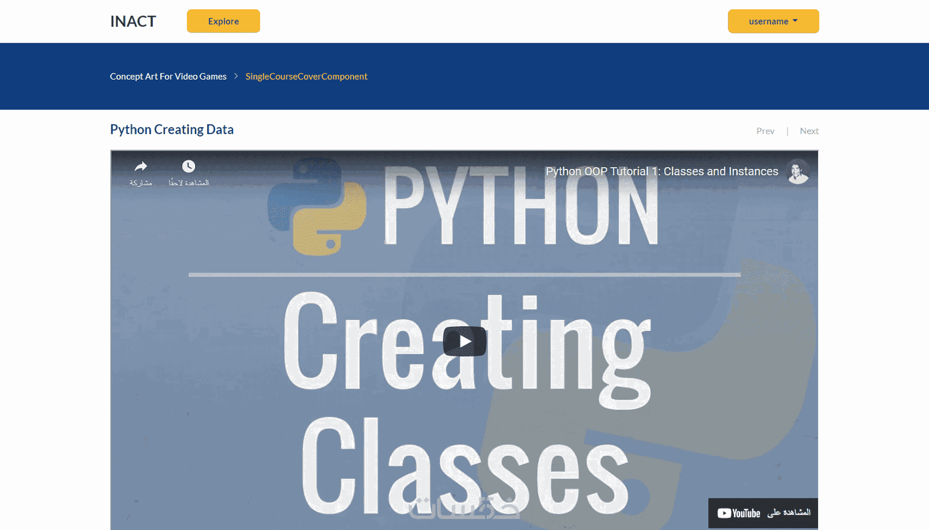Go to the Next lesson

(x=809, y=131)
